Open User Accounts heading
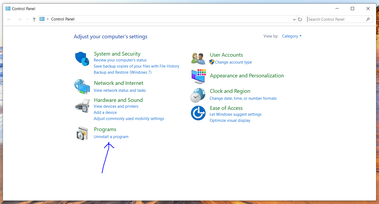This screenshot has height=204, width=379. 226,55
